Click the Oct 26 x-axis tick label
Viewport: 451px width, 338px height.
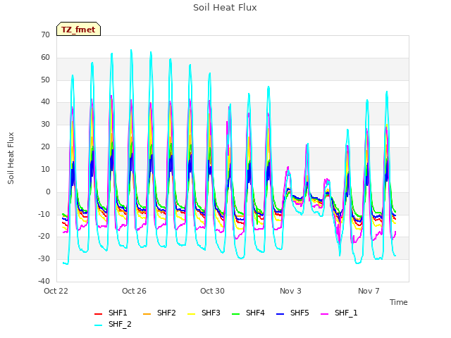coord(134,291)
